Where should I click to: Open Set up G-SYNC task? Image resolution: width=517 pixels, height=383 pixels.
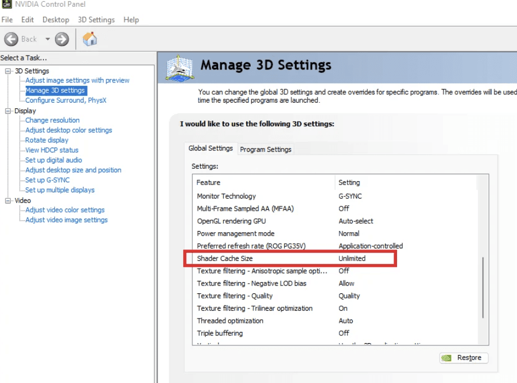click(x=48, y=180)
